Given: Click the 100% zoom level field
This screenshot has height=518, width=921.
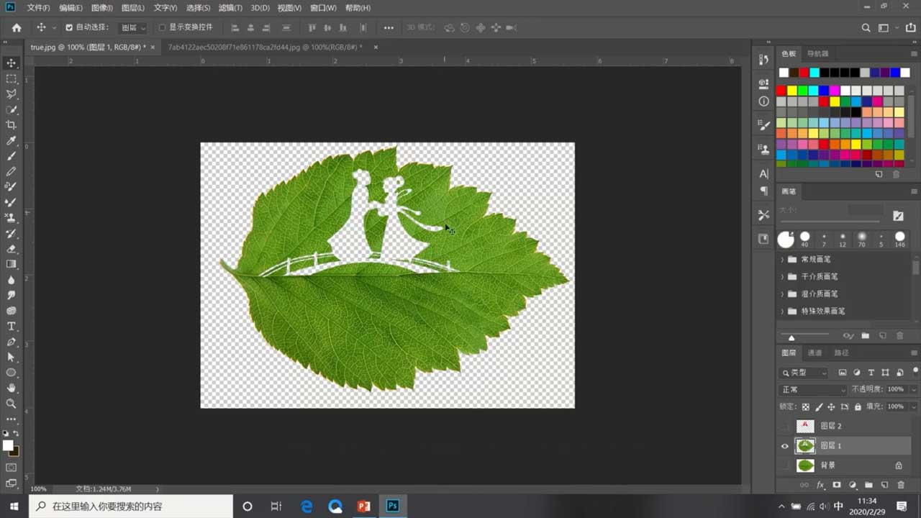Looking at the screenshot, I should (38, 489).
